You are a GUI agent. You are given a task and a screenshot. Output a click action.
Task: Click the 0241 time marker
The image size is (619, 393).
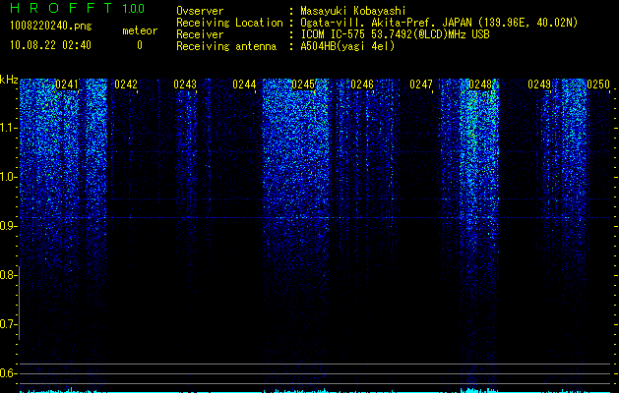pyautogui.click(x=67, y=84)
